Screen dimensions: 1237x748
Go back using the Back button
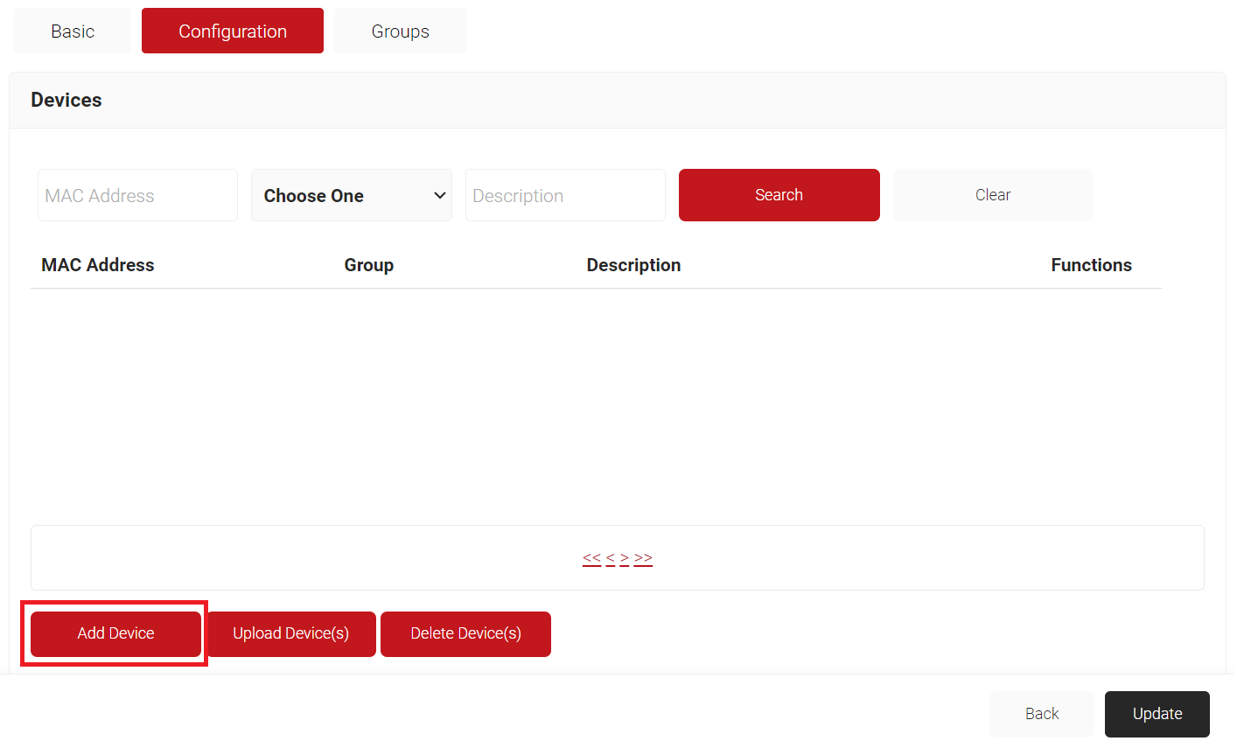pyautogui.click(x=1041, y=714)
